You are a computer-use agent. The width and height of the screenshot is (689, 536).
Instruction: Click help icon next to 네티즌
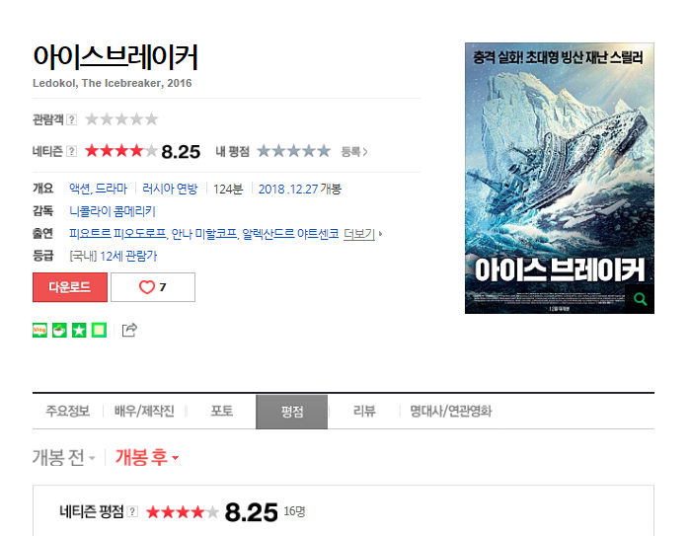coord(72,152)
